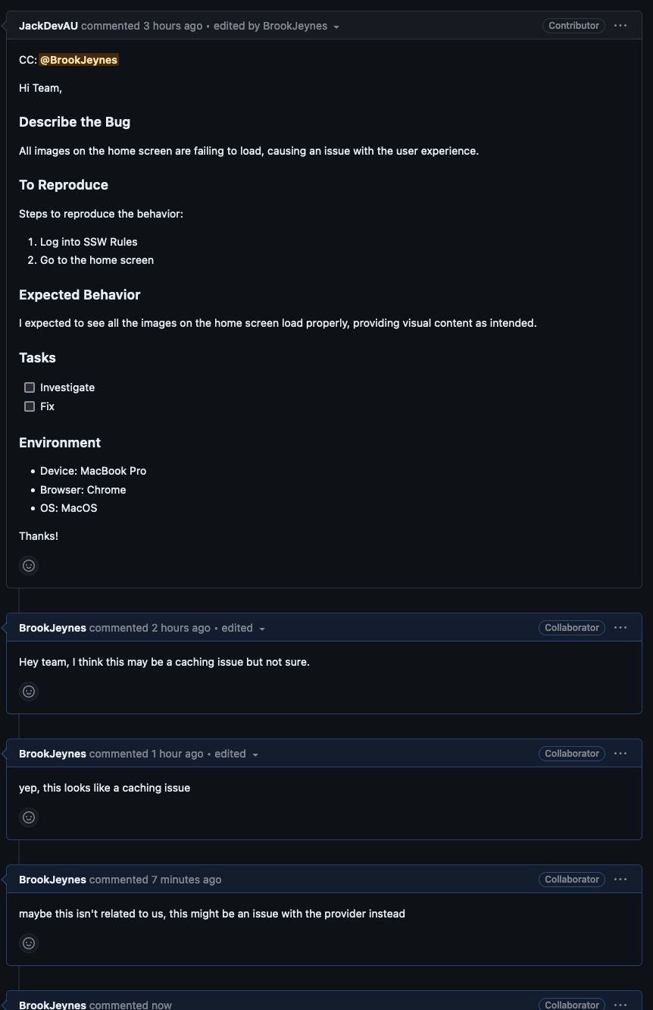The height and width of the screenshot is (1010, 653).
Task: Open JackDevAU's profile link
Action: point(48,26)
